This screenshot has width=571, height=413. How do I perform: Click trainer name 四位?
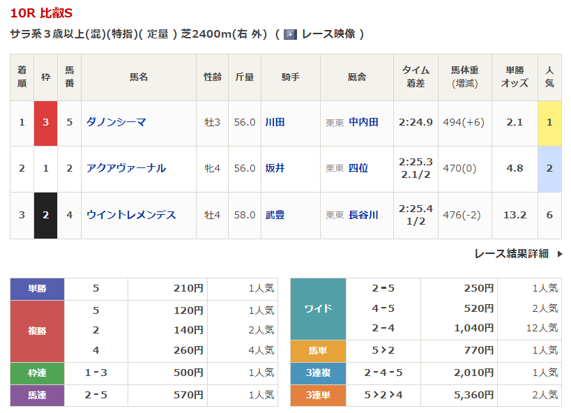click(358, 168)
